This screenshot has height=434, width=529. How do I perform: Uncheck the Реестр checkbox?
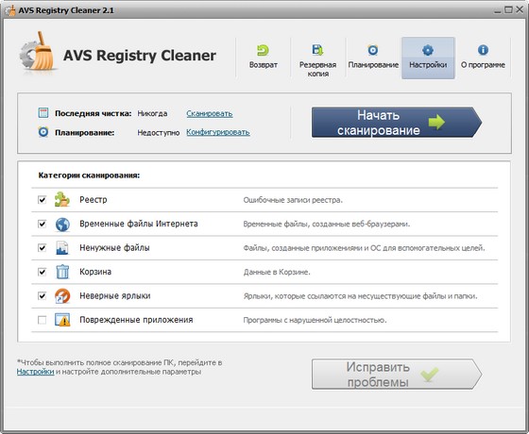(42, 200)
